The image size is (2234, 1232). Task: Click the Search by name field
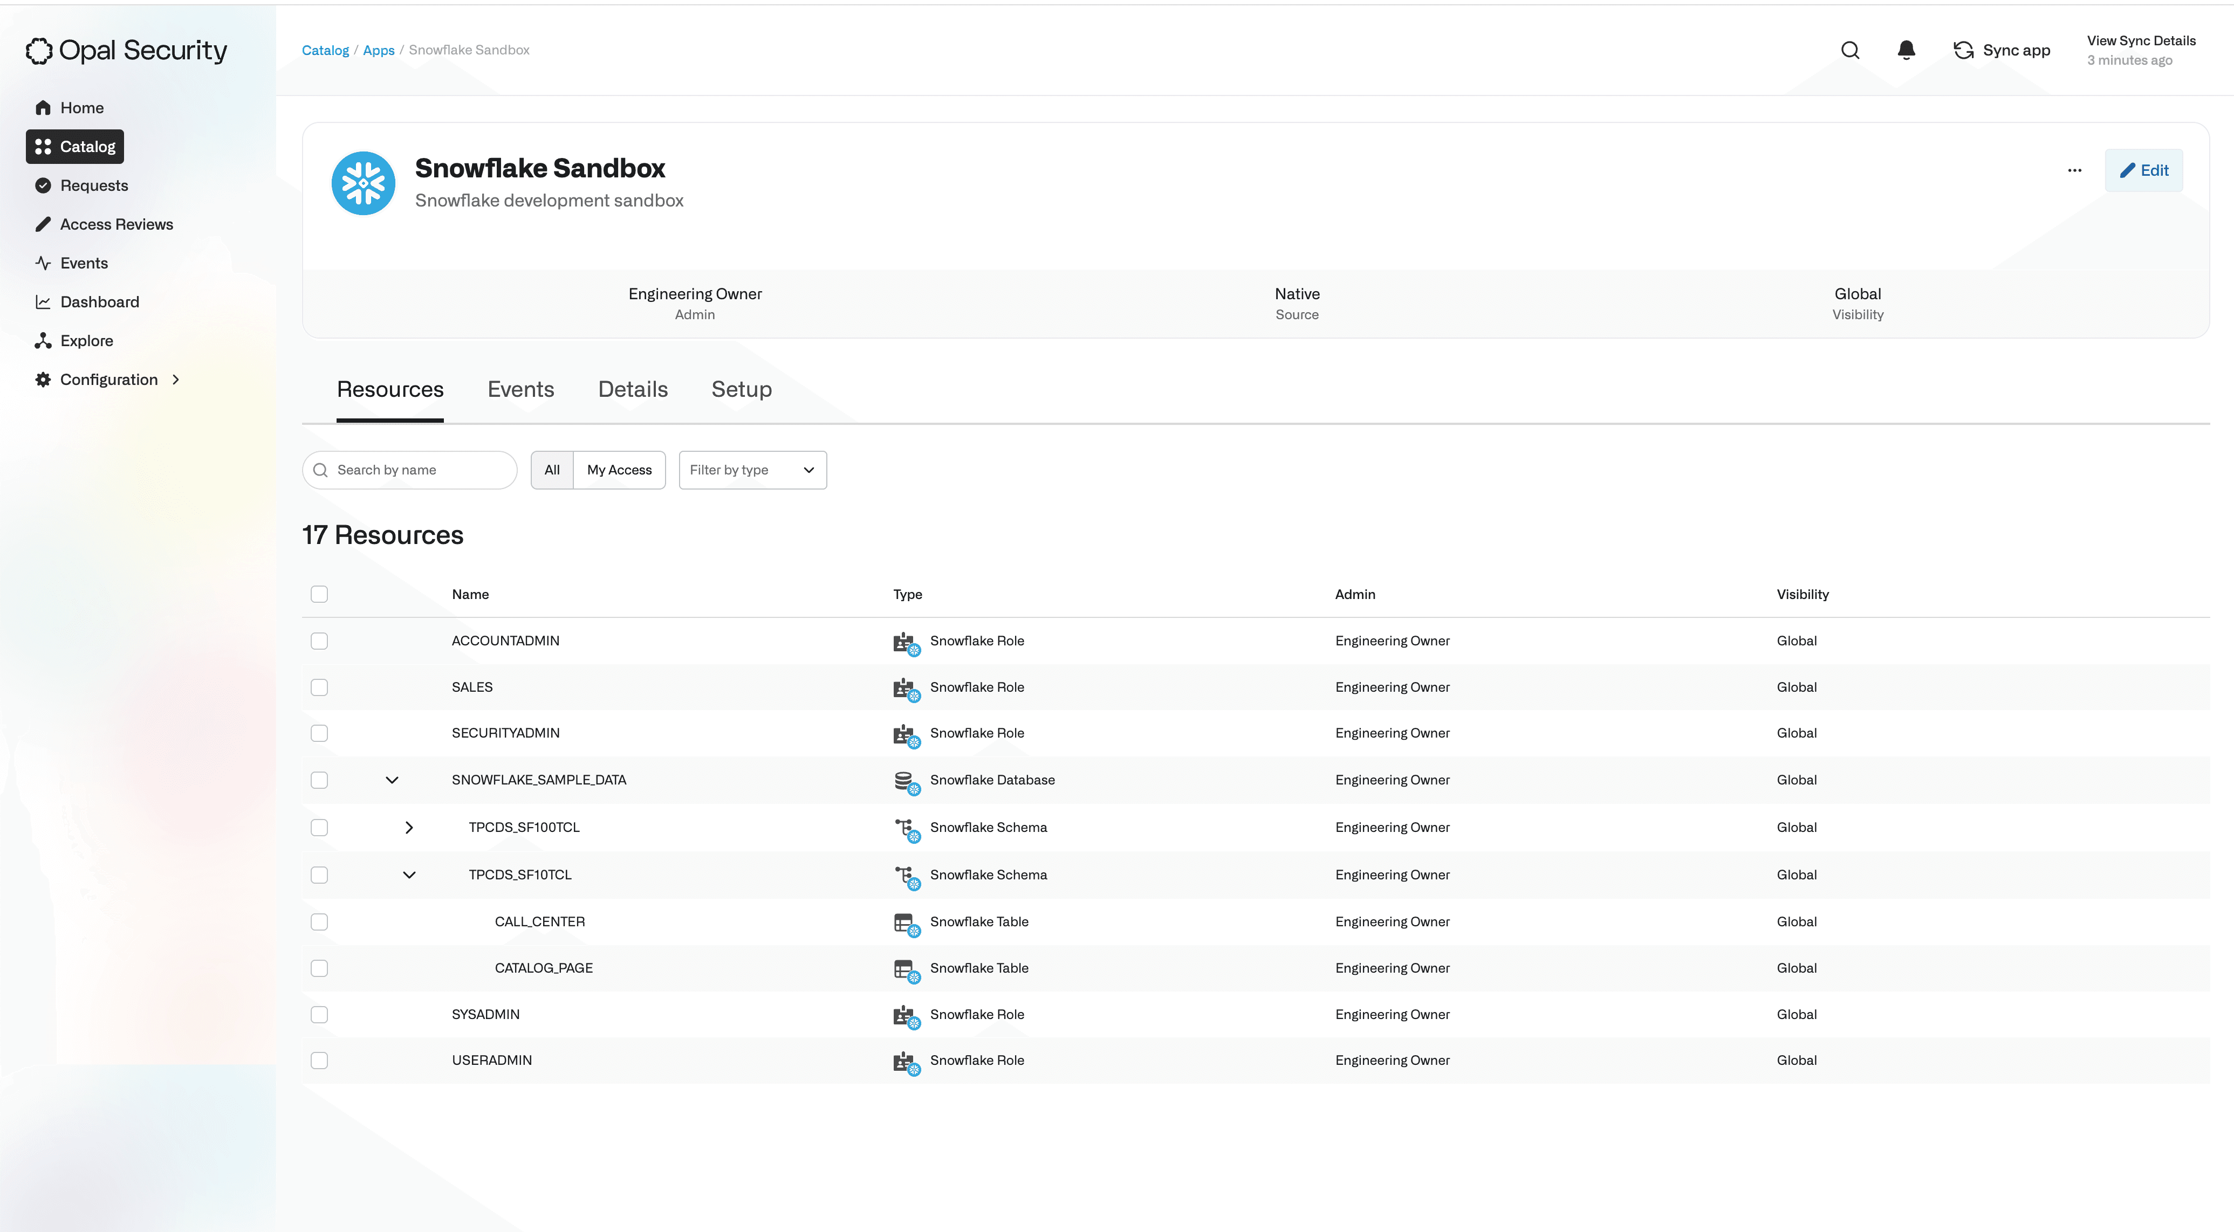409,470
